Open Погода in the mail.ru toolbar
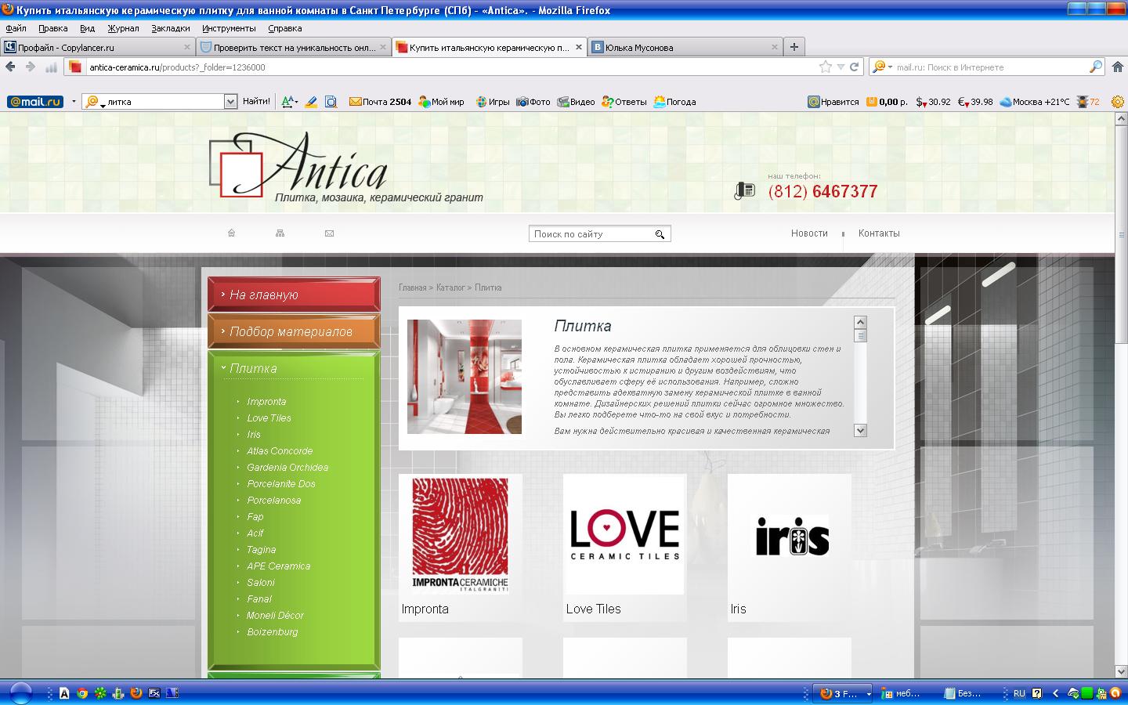1128x705 pixels. tap(674, 102)
